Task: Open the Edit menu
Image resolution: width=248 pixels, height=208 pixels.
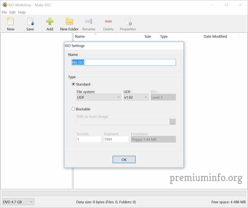Action: click(12, 12)
